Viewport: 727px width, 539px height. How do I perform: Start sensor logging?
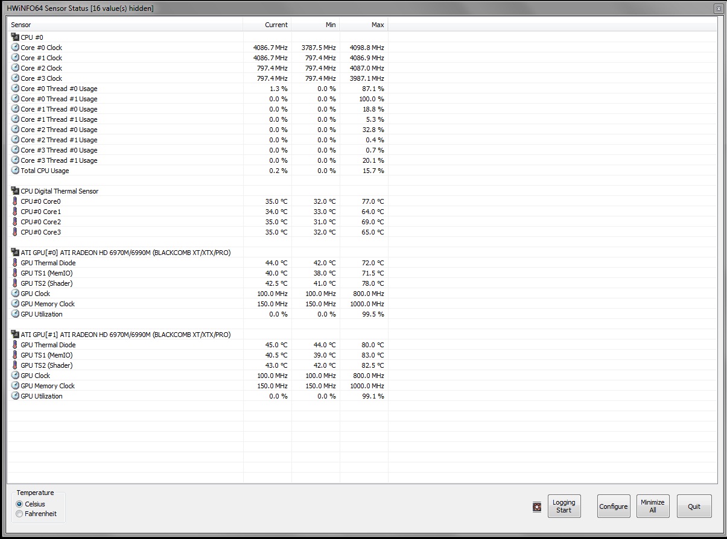564,506
